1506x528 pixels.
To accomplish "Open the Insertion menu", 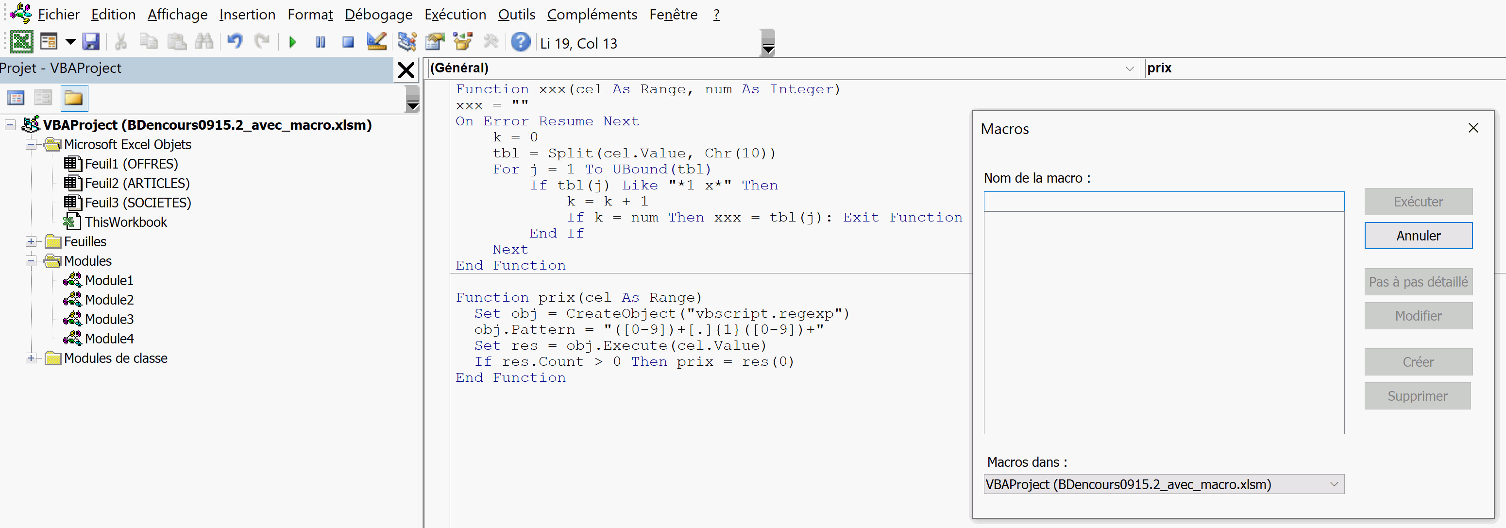I will point(247,14).
